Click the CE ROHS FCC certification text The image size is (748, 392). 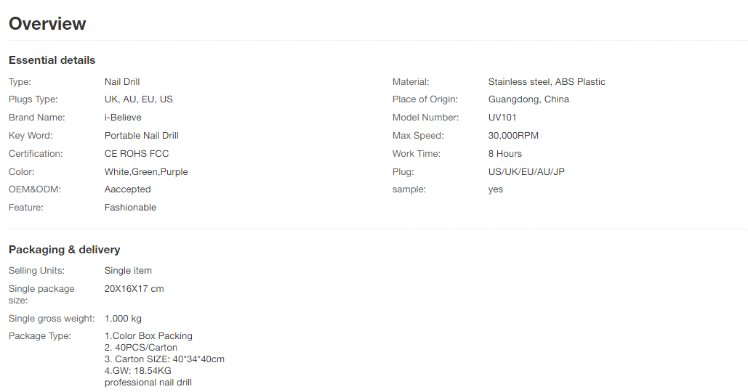coord(137,154)
